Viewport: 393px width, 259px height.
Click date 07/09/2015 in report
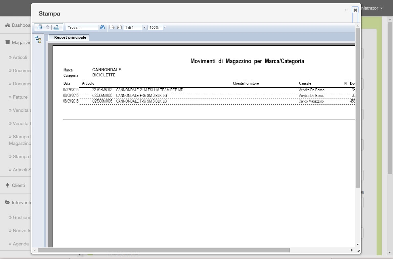click(x=71, y=90)
